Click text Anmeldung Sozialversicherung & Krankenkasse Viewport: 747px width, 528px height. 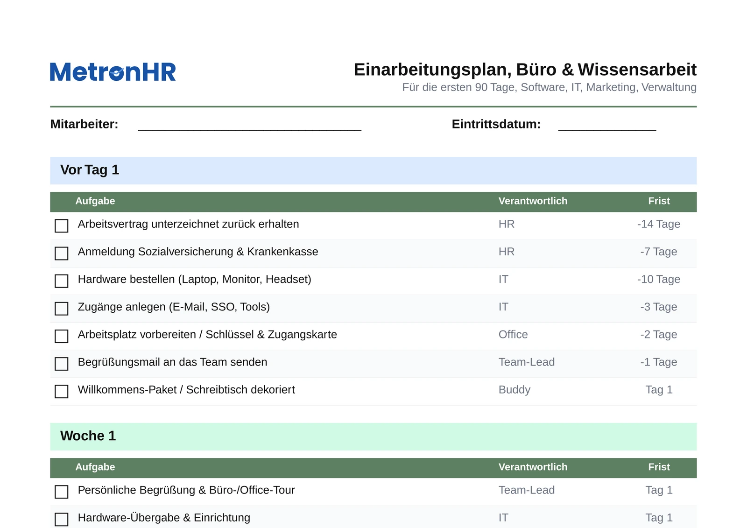pyautogui.click(x=198, y=252)
